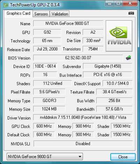Click Pixel Fillrate value 9.6 GPixel/s
140x164 pixels.
click(49, 92)
